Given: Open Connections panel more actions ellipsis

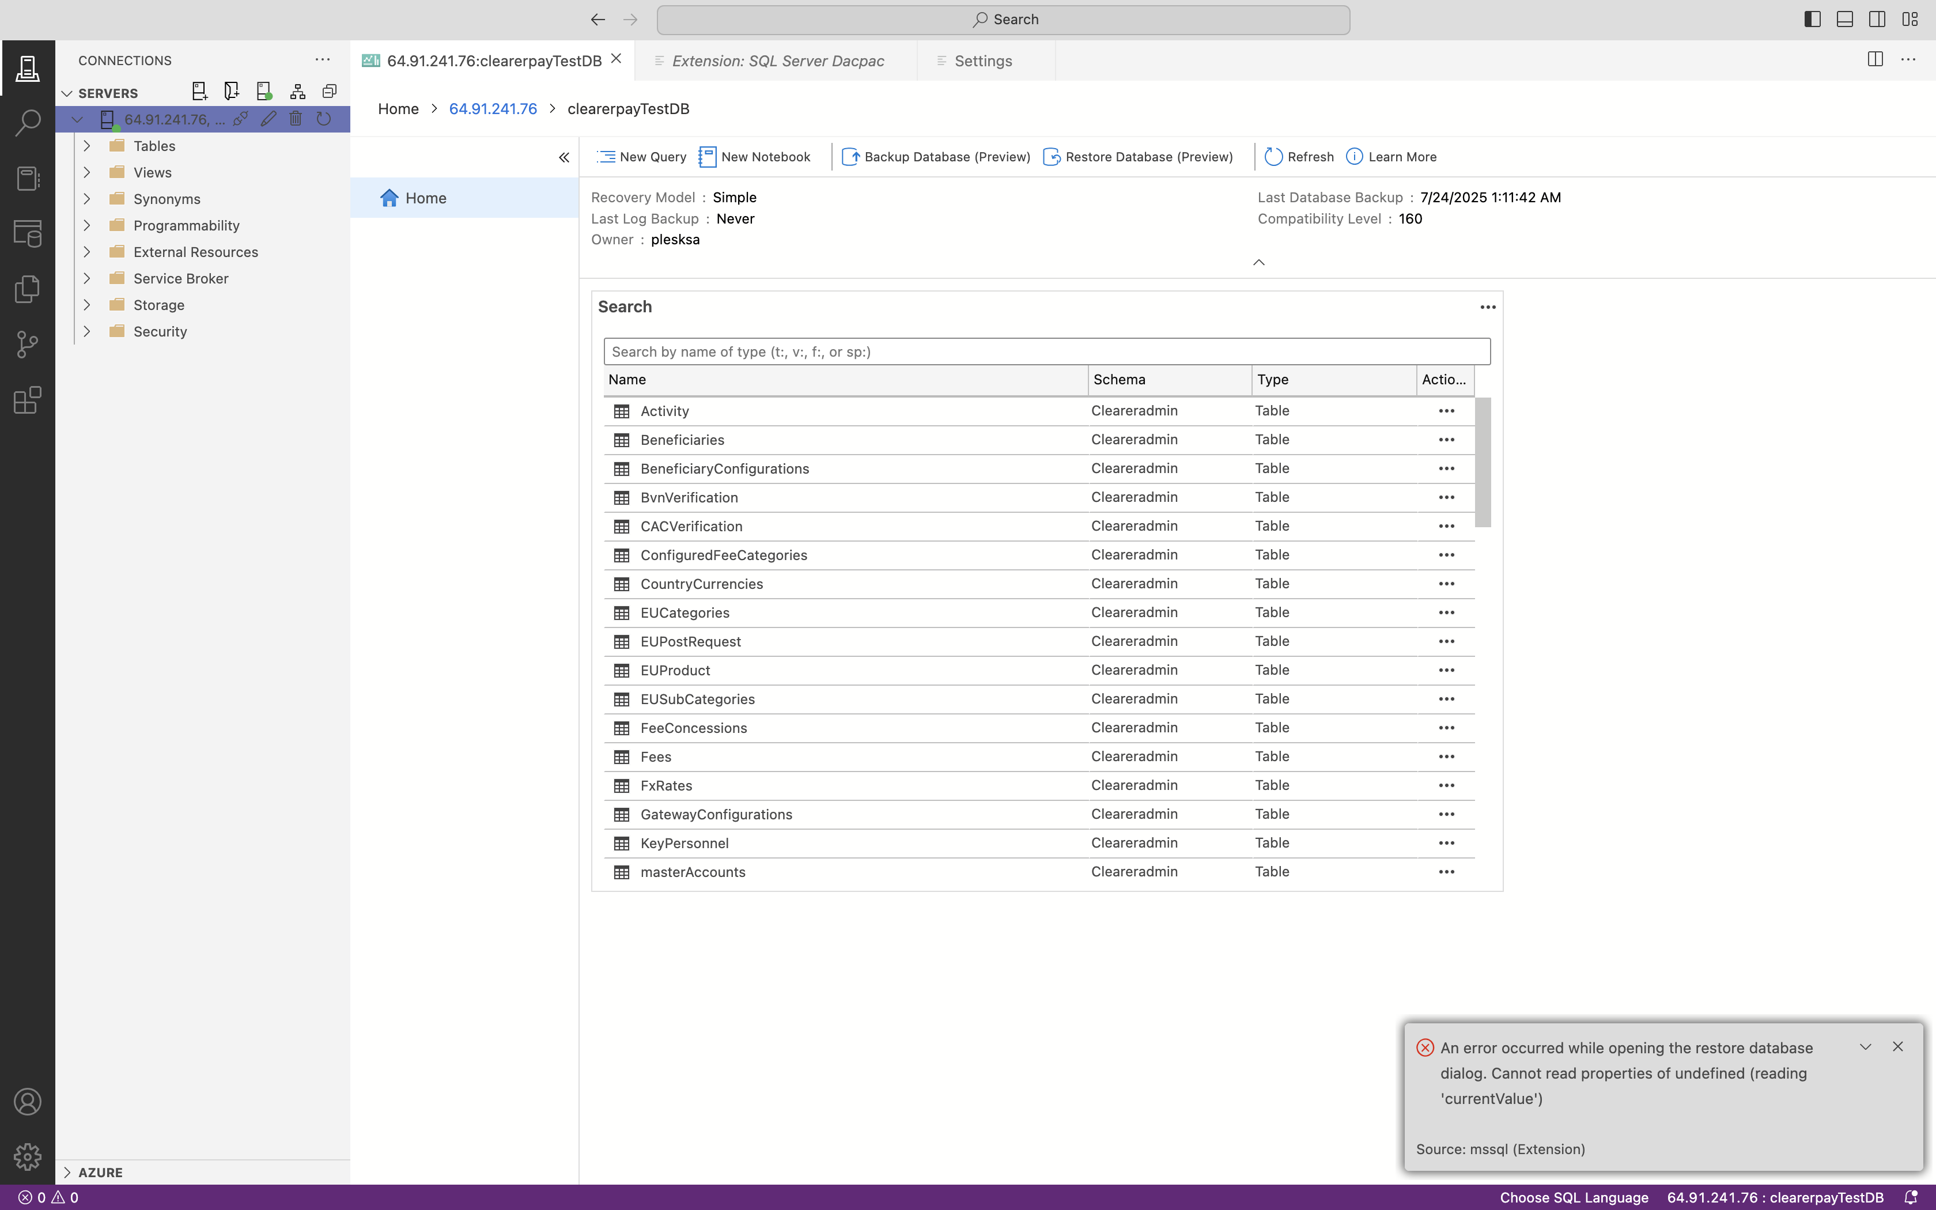Looking at the screenshot, I should pos(323,60).
